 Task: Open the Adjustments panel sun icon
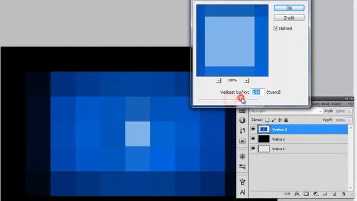[242, 156]
